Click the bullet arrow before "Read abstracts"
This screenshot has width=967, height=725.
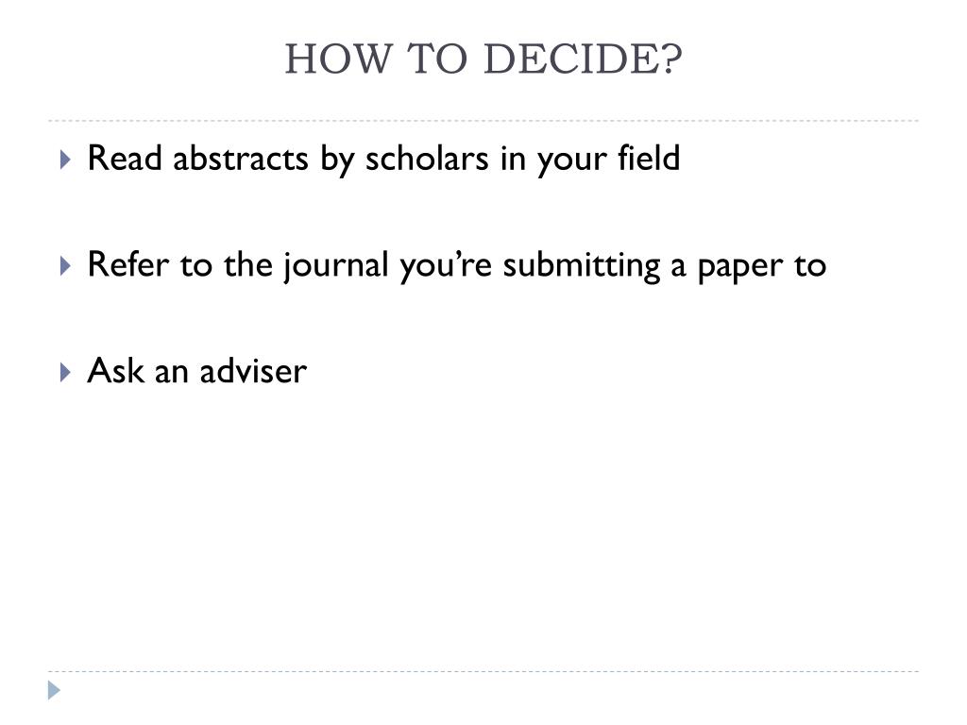[x=64, y=160]
